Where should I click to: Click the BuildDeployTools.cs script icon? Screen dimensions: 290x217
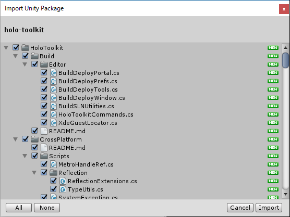53,90
